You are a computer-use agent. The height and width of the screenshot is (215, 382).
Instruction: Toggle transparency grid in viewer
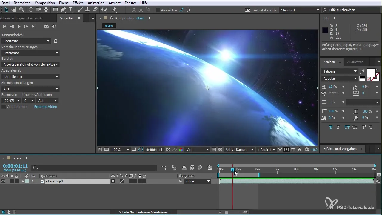coord(220,150)
